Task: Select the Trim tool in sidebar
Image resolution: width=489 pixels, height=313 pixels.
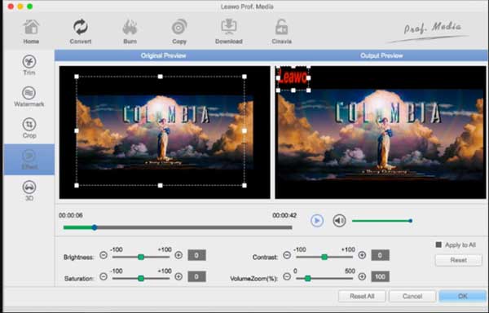Action: pyautogui.click(x=29, y=65)
